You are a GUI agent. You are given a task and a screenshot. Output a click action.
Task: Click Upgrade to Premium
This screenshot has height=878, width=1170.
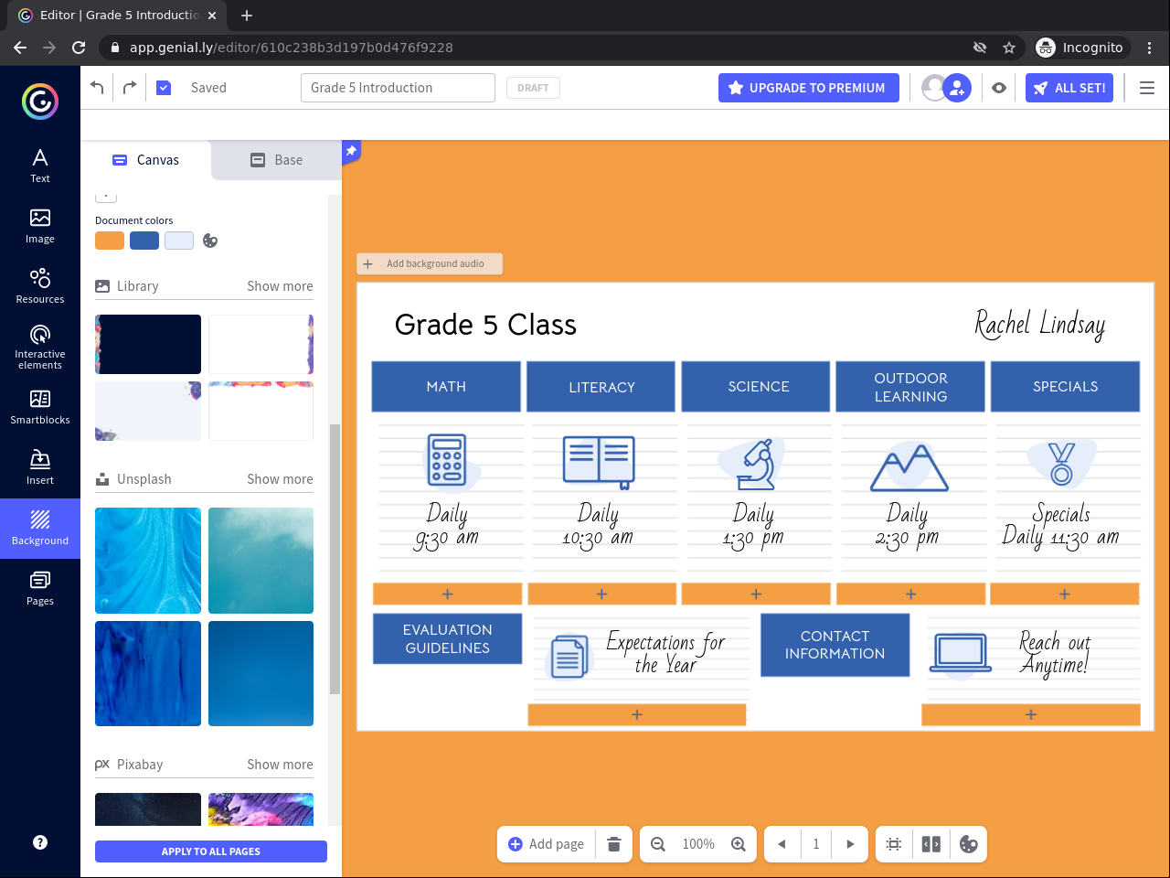[809, 88]
